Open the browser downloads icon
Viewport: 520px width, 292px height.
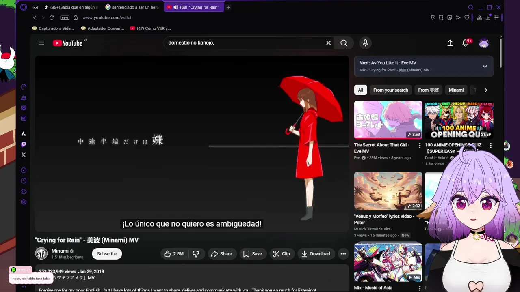coord(488,17)
